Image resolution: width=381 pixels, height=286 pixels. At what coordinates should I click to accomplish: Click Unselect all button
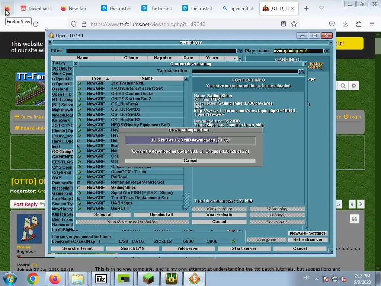161,215
